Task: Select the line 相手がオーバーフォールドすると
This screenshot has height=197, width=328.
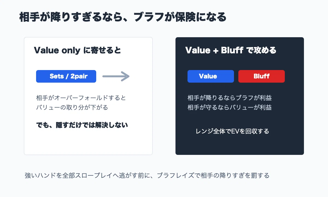Action: [81, 98]
